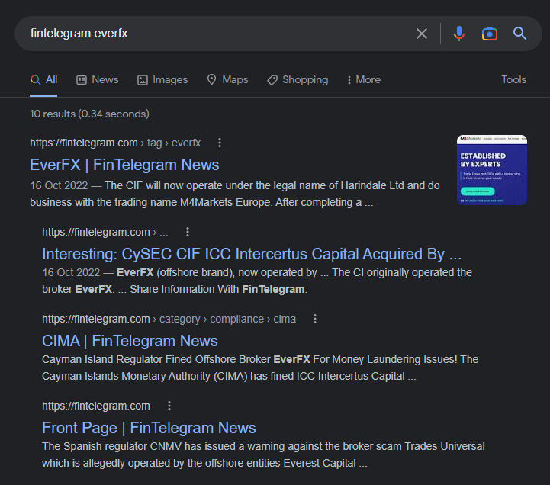Open three-dot menu for Intercertus result

[188, 232]
